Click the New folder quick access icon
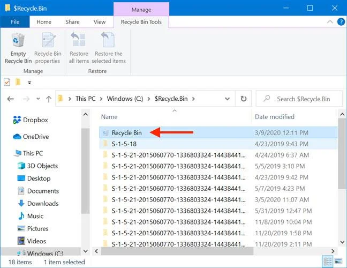This screenshot has width=347, height=268. (x=18, y=82)
